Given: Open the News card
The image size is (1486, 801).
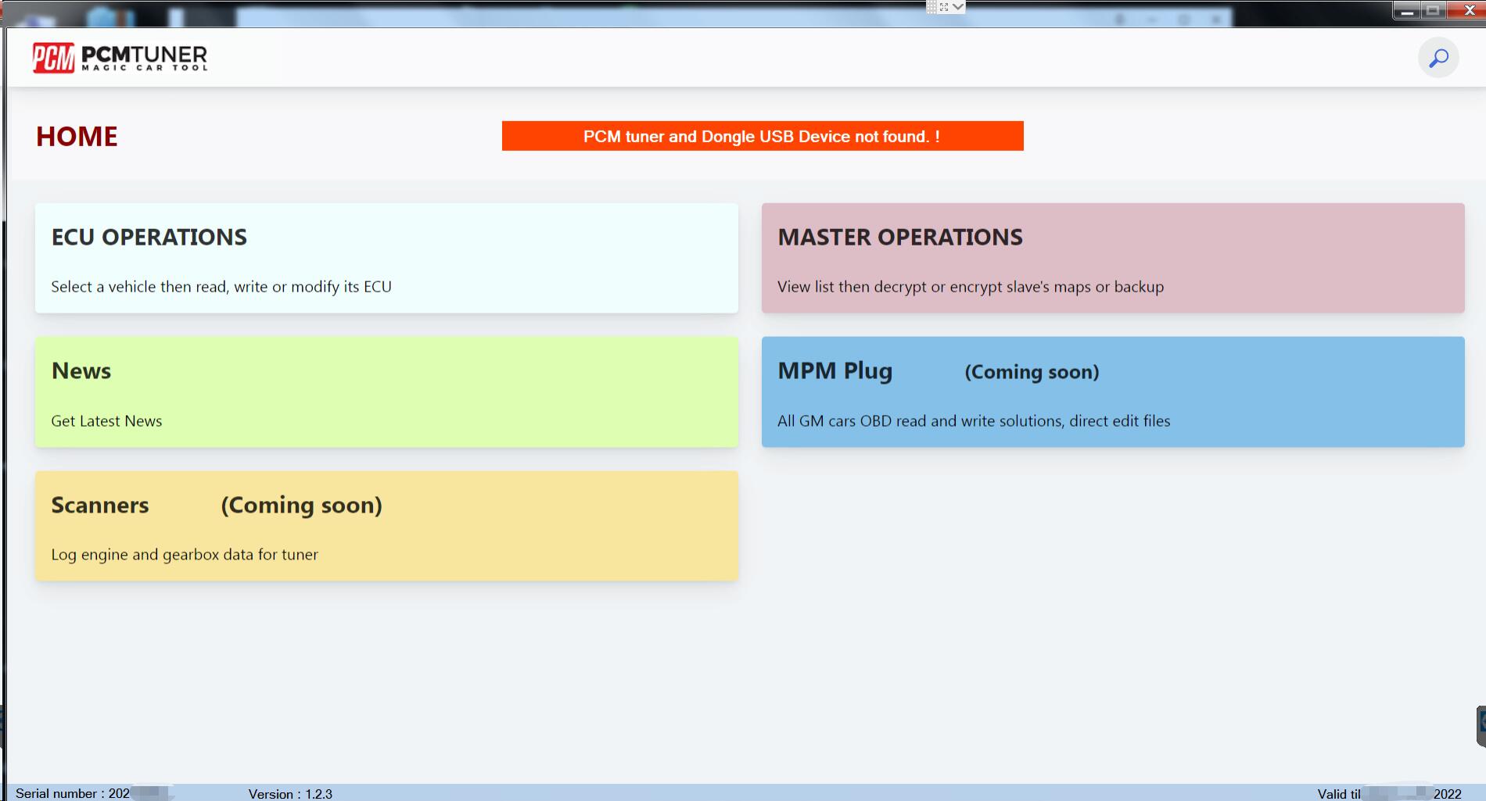Looking at the screenshot, I should point(386,392).
